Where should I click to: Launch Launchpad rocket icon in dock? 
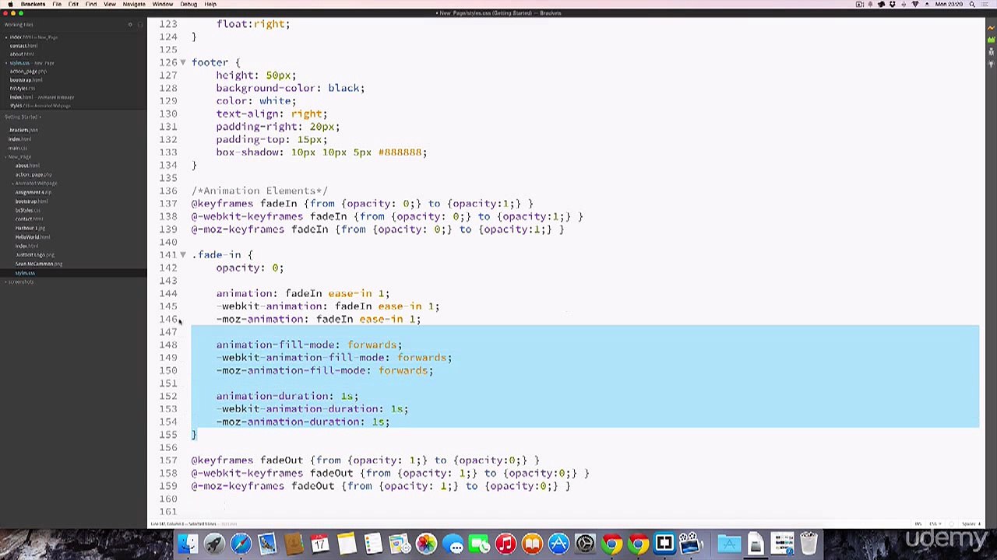[214, 544]
